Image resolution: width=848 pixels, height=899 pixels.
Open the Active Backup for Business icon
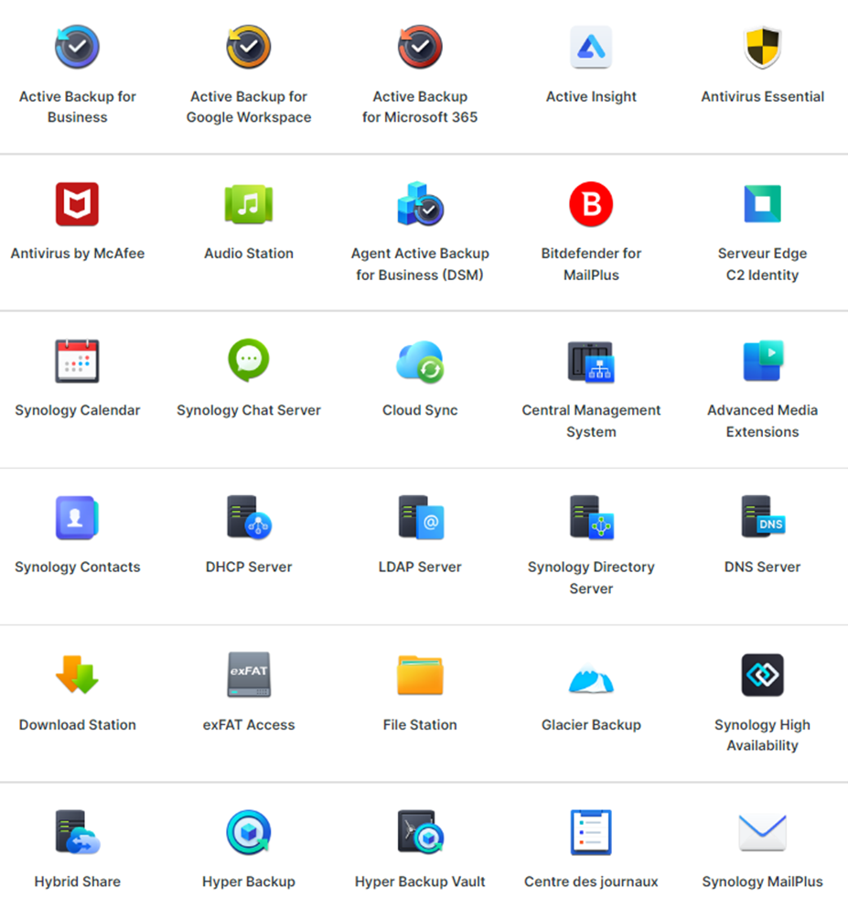[78, 47]
